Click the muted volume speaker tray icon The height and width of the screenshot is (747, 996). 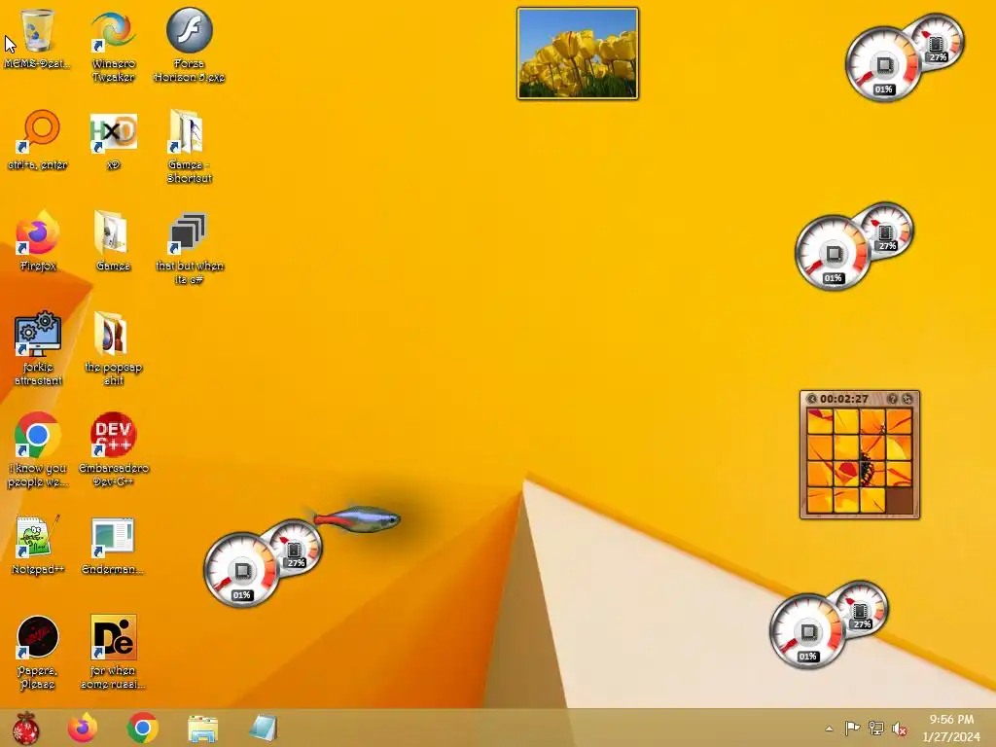coord(899,729)
